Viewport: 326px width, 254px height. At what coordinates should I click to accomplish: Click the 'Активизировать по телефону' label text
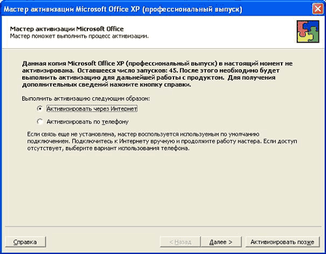pos(87,121)
